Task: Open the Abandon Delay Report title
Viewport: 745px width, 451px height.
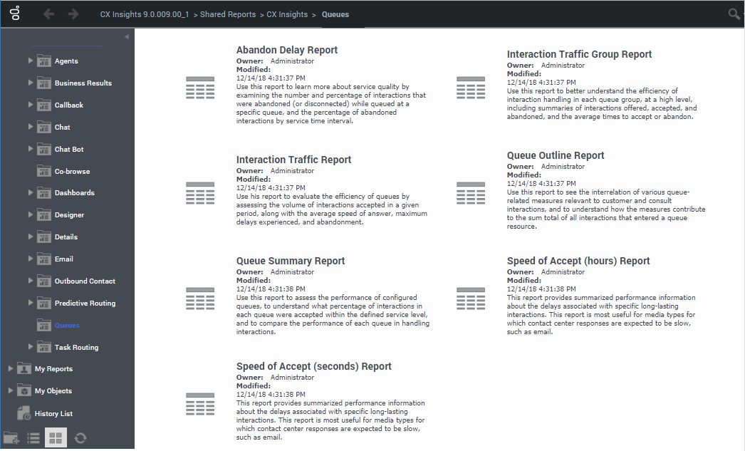Action: (287, 50)
